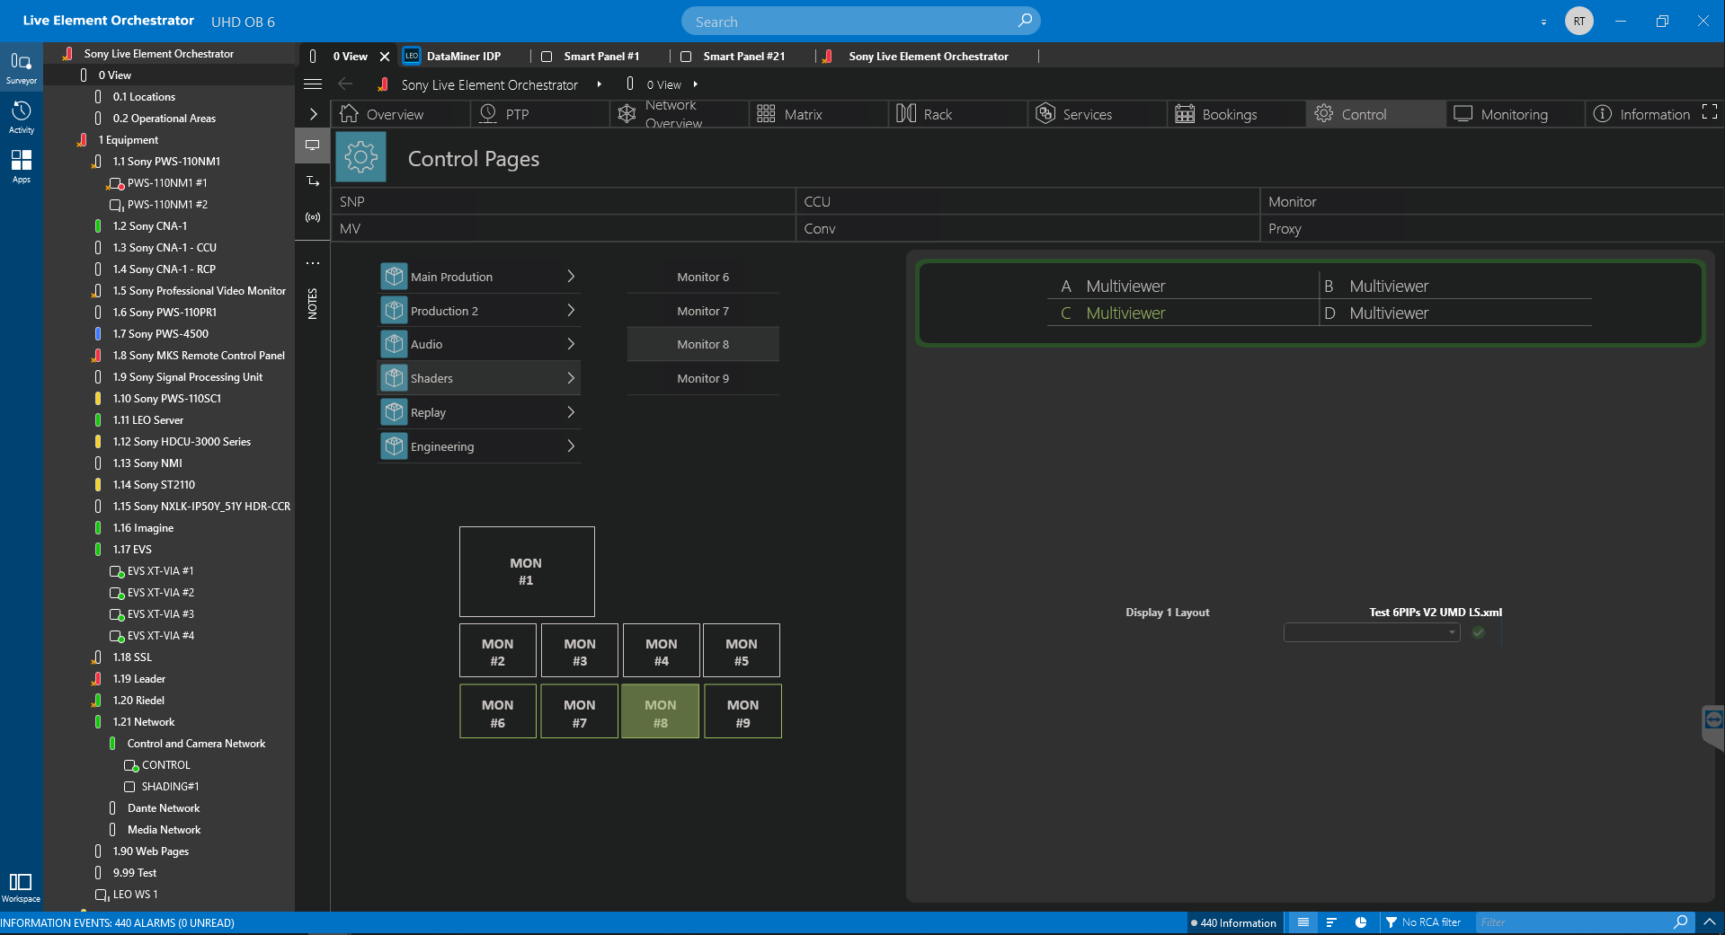Click the CCU cell in Control Pages
The width and height of the screenshot is (1725, 935).
(x=1027, y=201)
